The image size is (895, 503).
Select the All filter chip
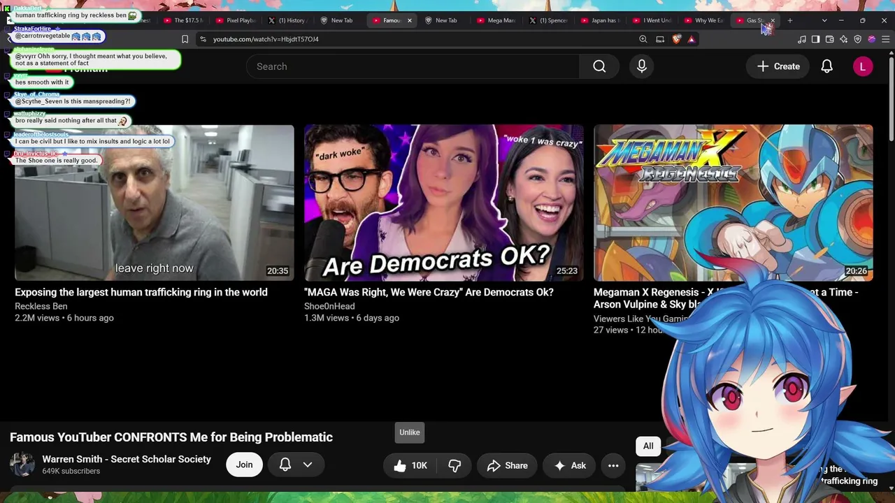click(648, 446)
